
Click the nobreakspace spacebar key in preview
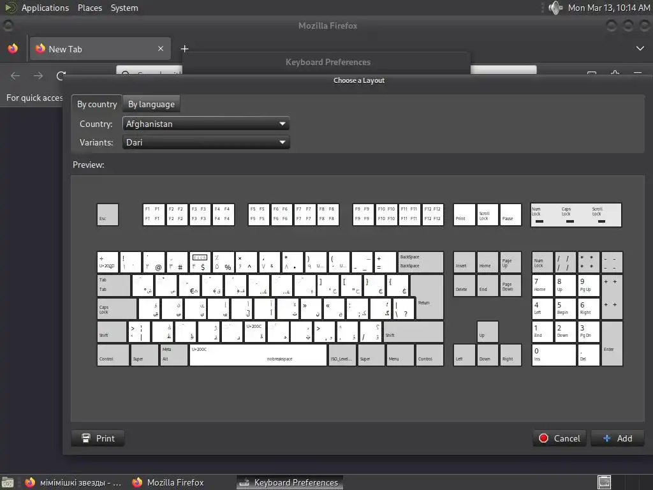pyautogui.click(x=258, y=355)
